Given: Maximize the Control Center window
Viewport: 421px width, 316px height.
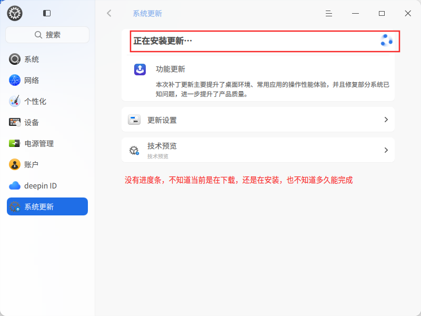Looking at the screenshot, I should pos(382,14).
